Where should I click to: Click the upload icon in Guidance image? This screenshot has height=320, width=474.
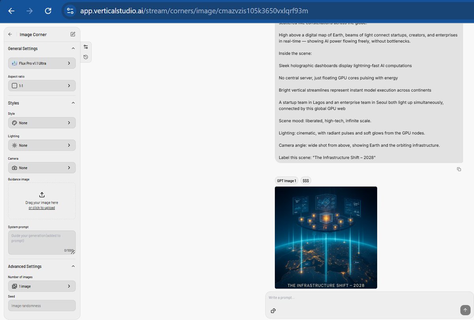click(x=42, y=195)
